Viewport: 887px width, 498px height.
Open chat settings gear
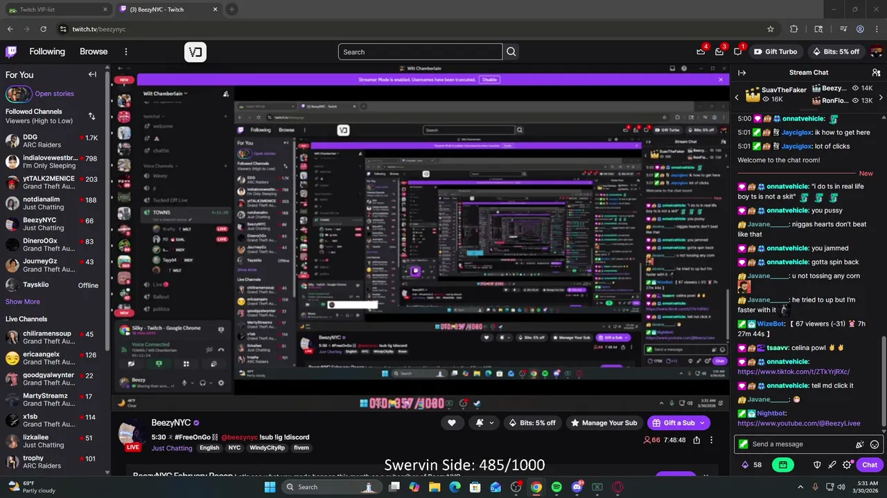tap(847, 465)
